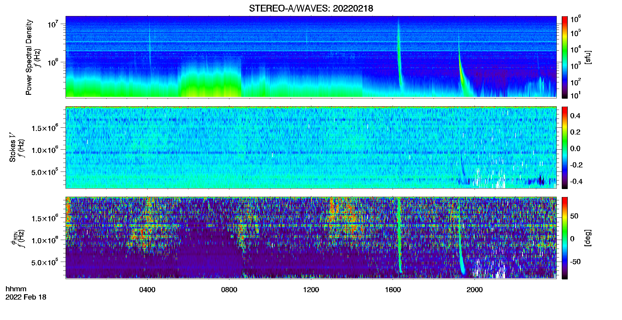This screenshot has width=622, height=320.
Task: Click the plot title STEREO-A/WAVES: 20220218
Action: pos(311,8)
